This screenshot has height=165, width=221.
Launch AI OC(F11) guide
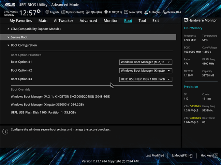pyautogui.click(x=113, y=12)
